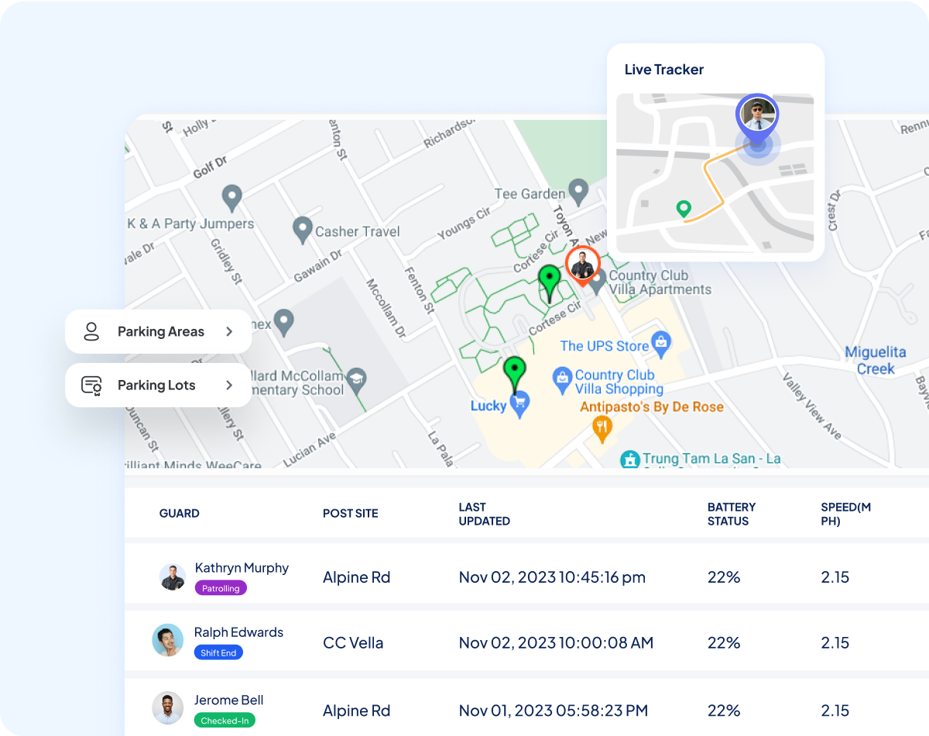Click the green location pin in Live Tracker map
The image size is (929, 736).
pyautogui.click(x=684, y=208)
